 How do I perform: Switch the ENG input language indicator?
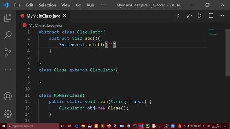(208, 126)
